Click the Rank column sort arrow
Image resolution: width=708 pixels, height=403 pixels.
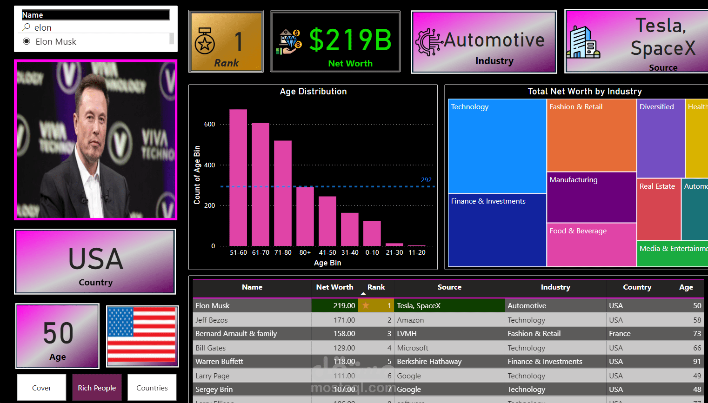363,294
